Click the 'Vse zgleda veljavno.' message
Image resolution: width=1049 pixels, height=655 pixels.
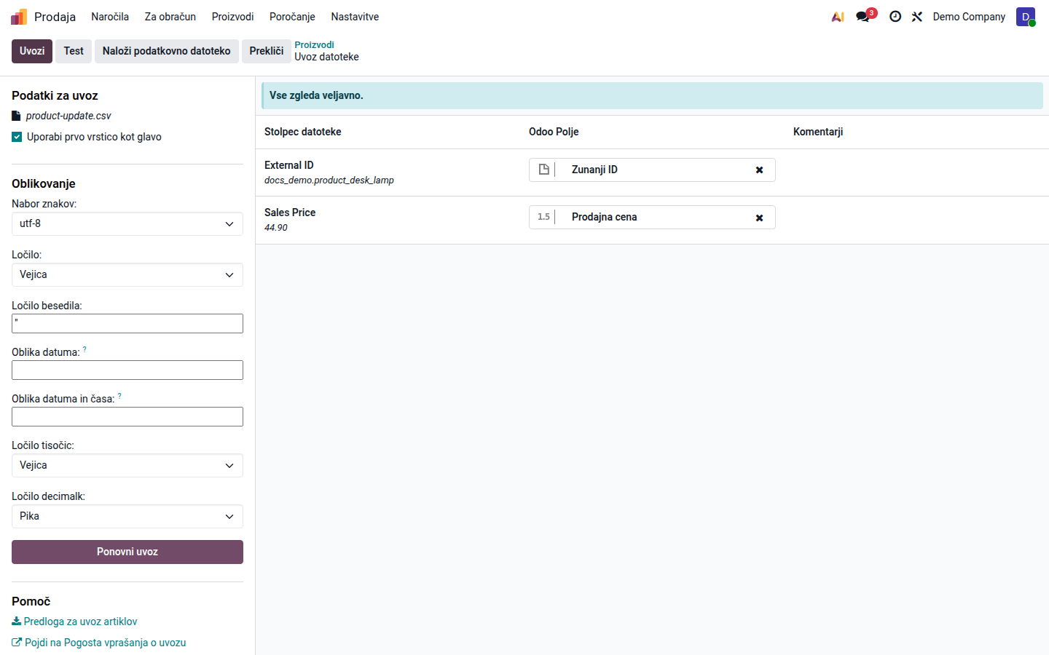click(316, 95)
